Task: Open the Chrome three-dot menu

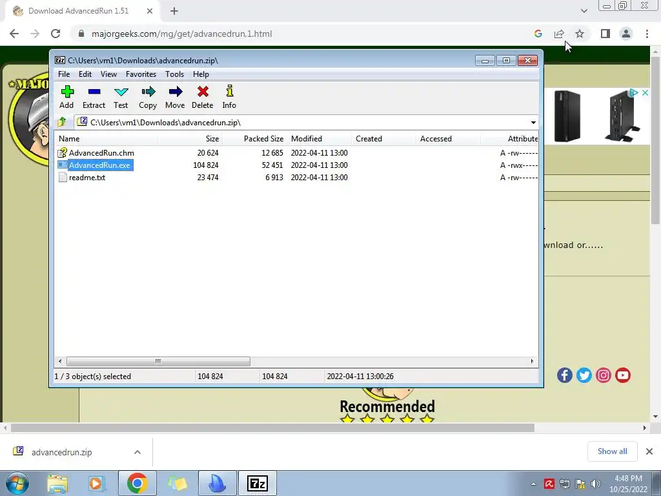Action: 647,34
